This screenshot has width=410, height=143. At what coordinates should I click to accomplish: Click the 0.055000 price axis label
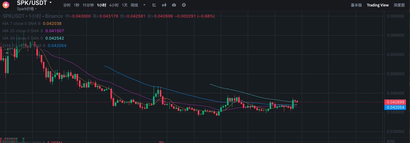(395, 55)
